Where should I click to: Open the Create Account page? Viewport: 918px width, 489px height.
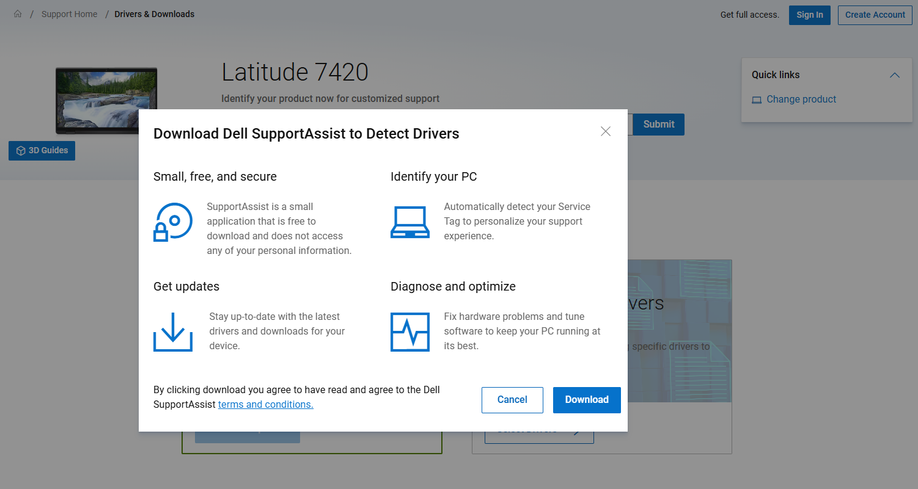pyautogui.click(x=875, y=15)
